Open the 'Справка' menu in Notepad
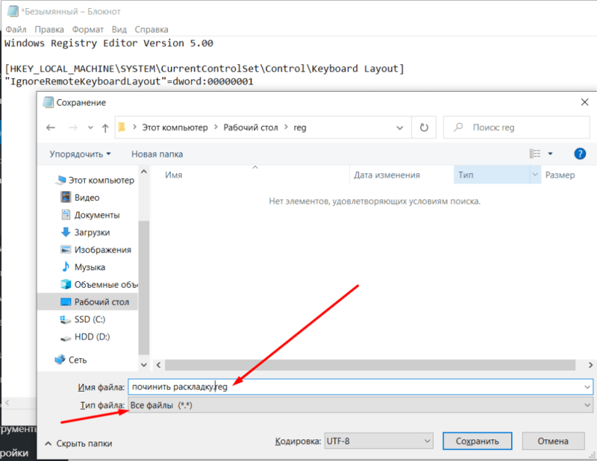This screenshot has width=597, height=461. [151, 29]
